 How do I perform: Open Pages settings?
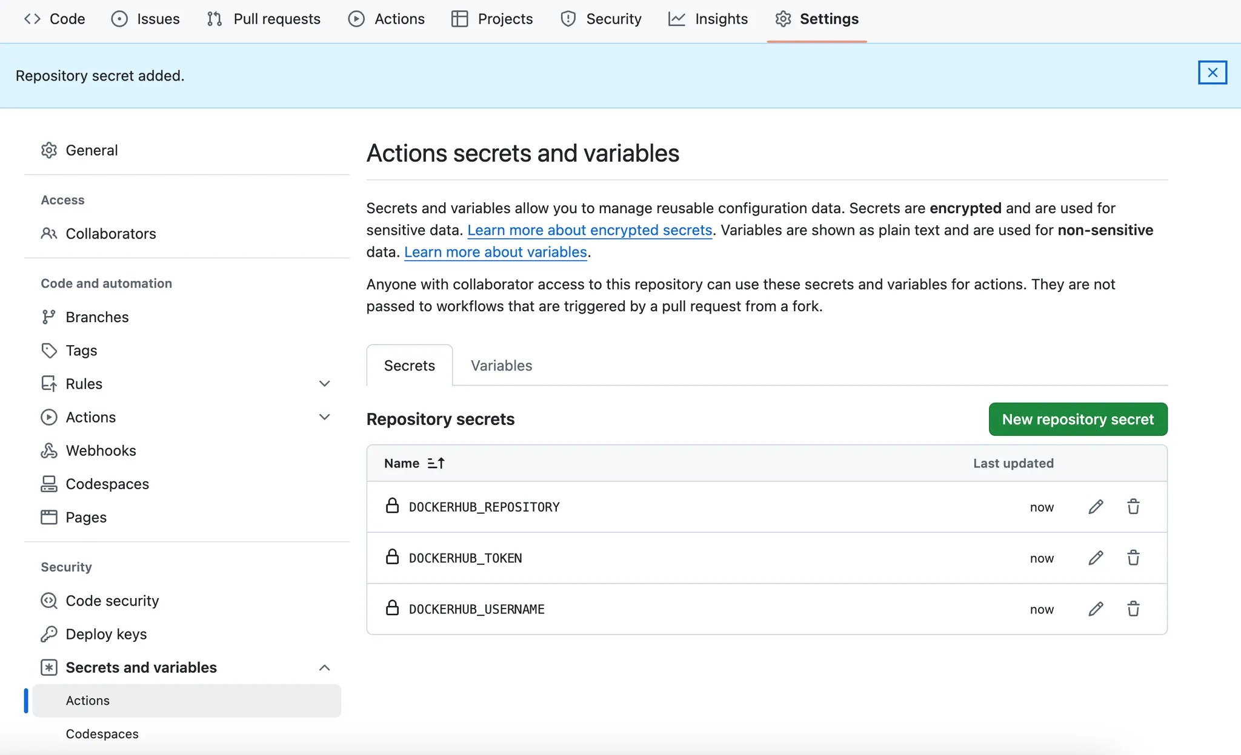(x=187, y=517)
